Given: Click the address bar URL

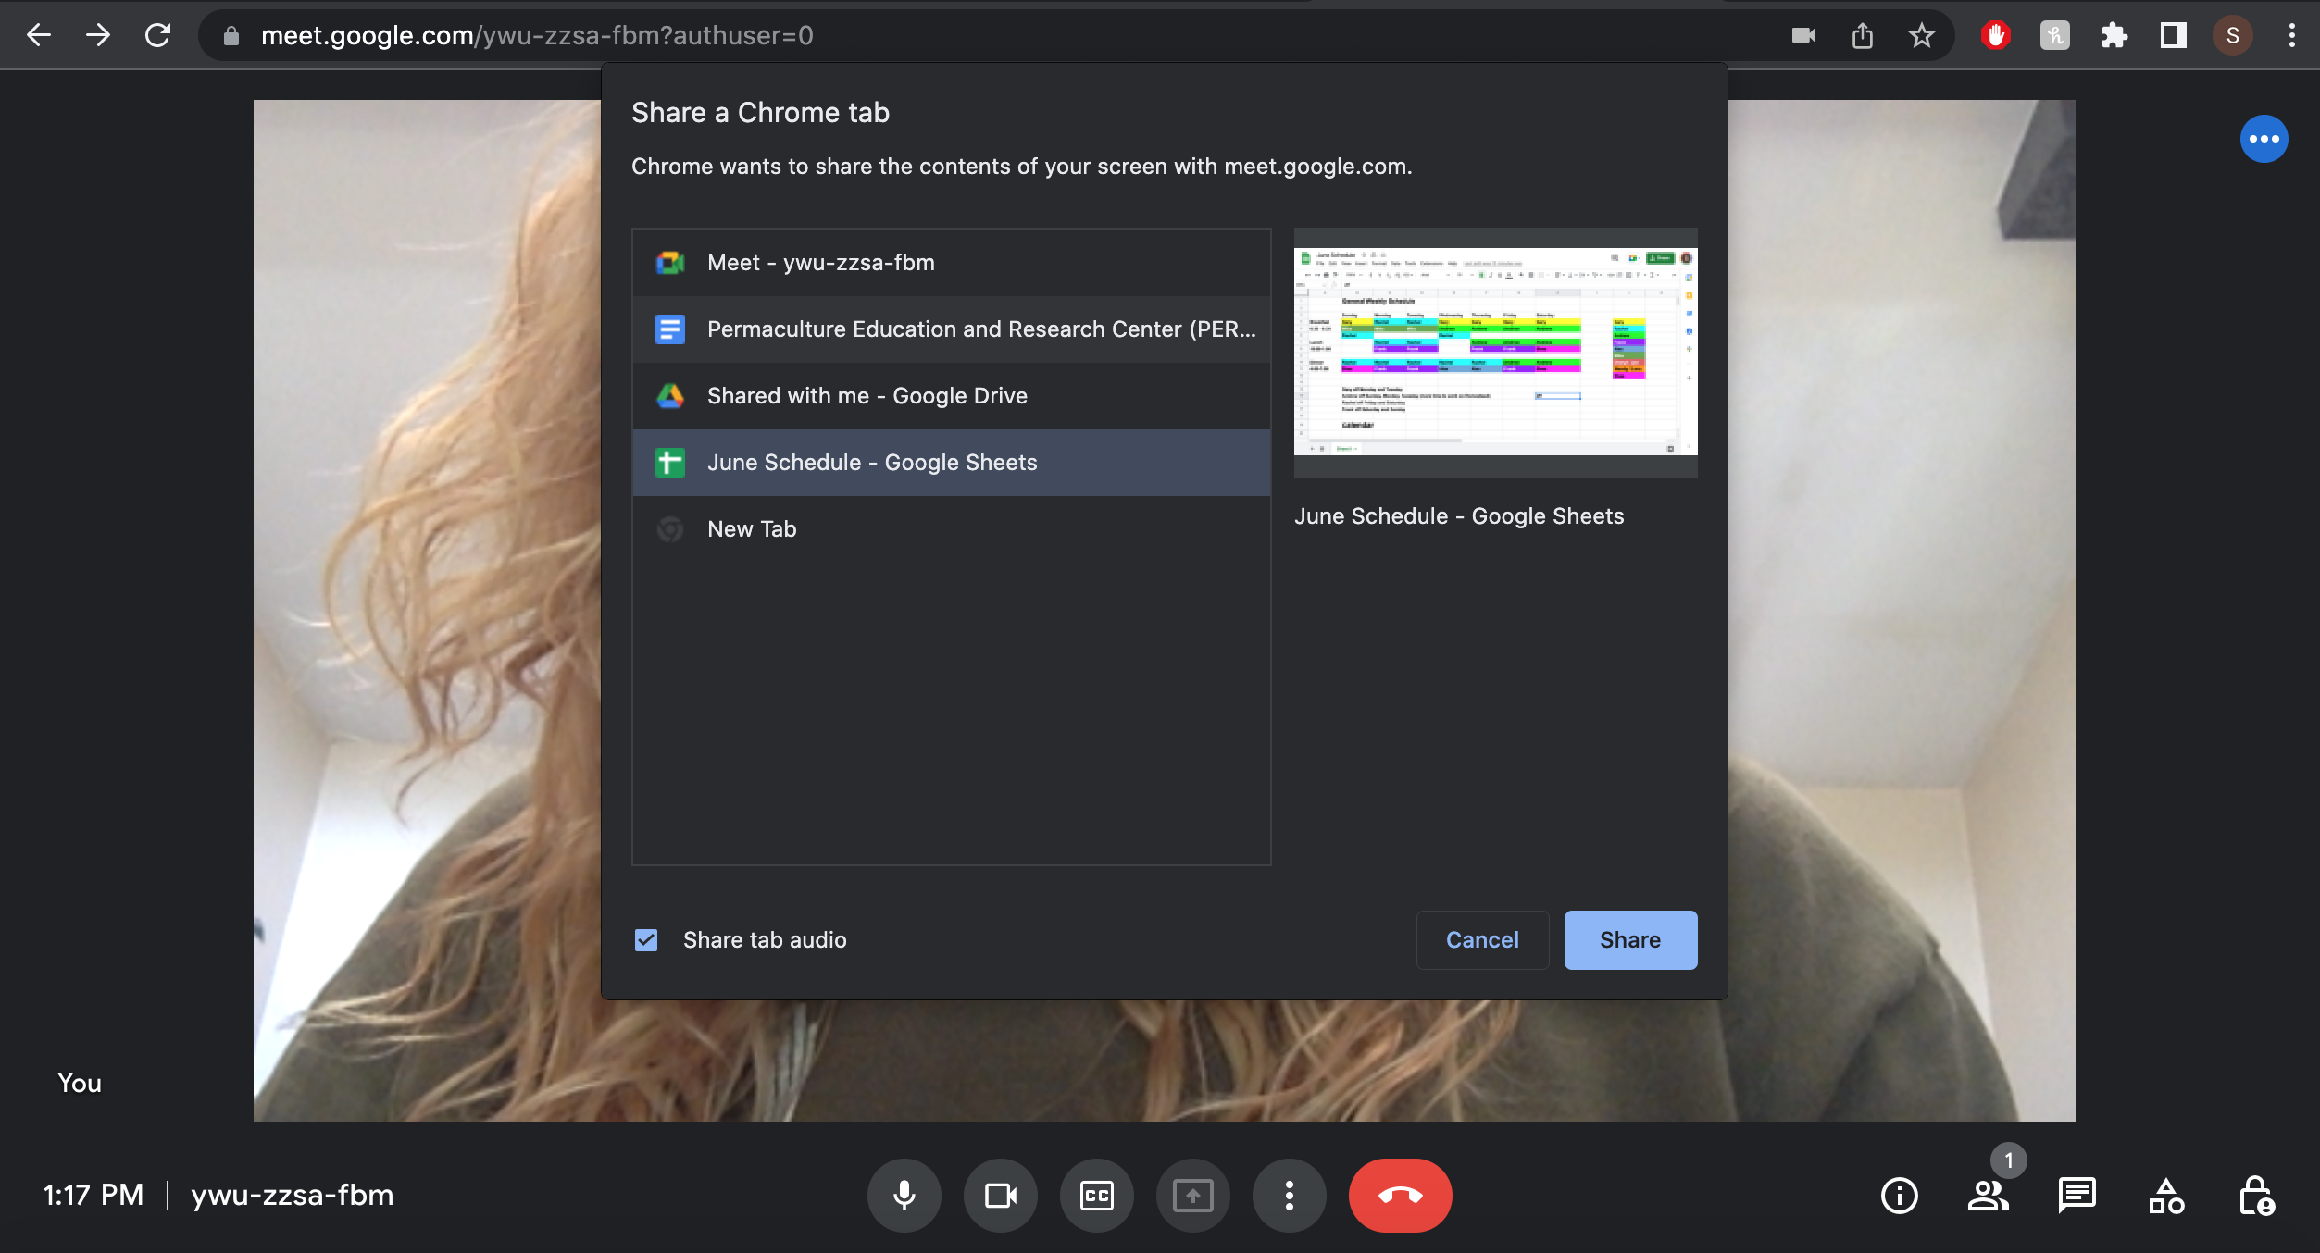Looking at the screenshot, I should coord(537,35).
